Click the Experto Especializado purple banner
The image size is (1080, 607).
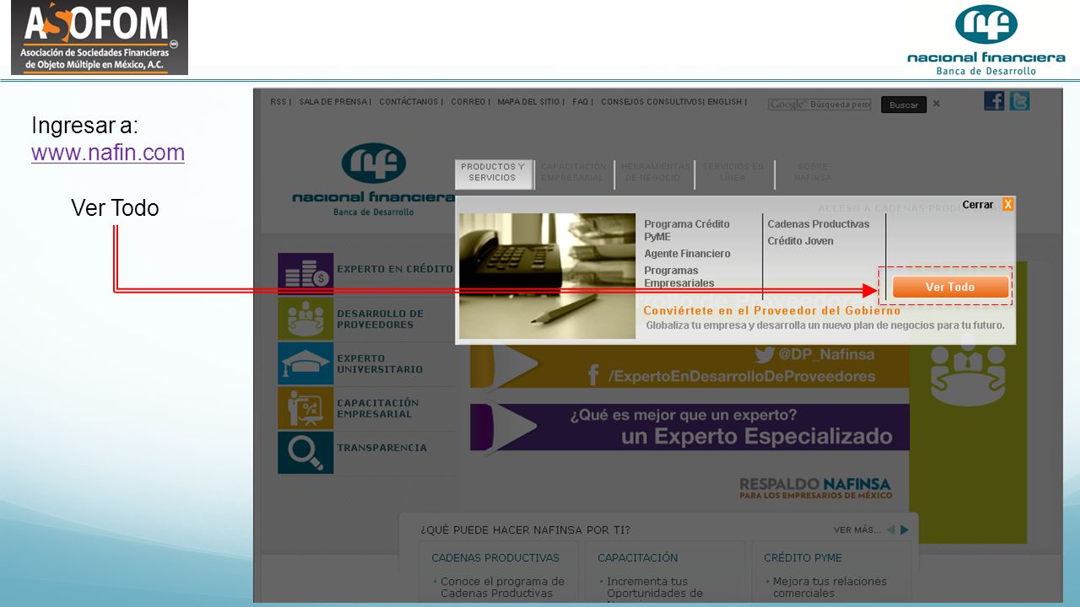tap(690, 427)
